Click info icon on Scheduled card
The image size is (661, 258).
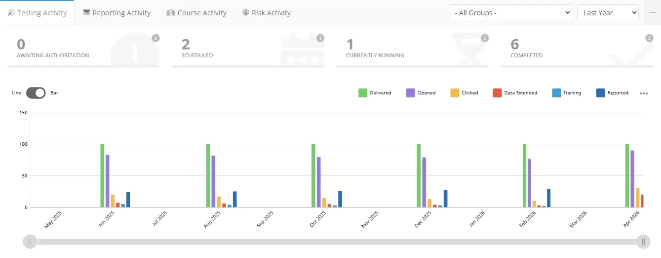320,38
